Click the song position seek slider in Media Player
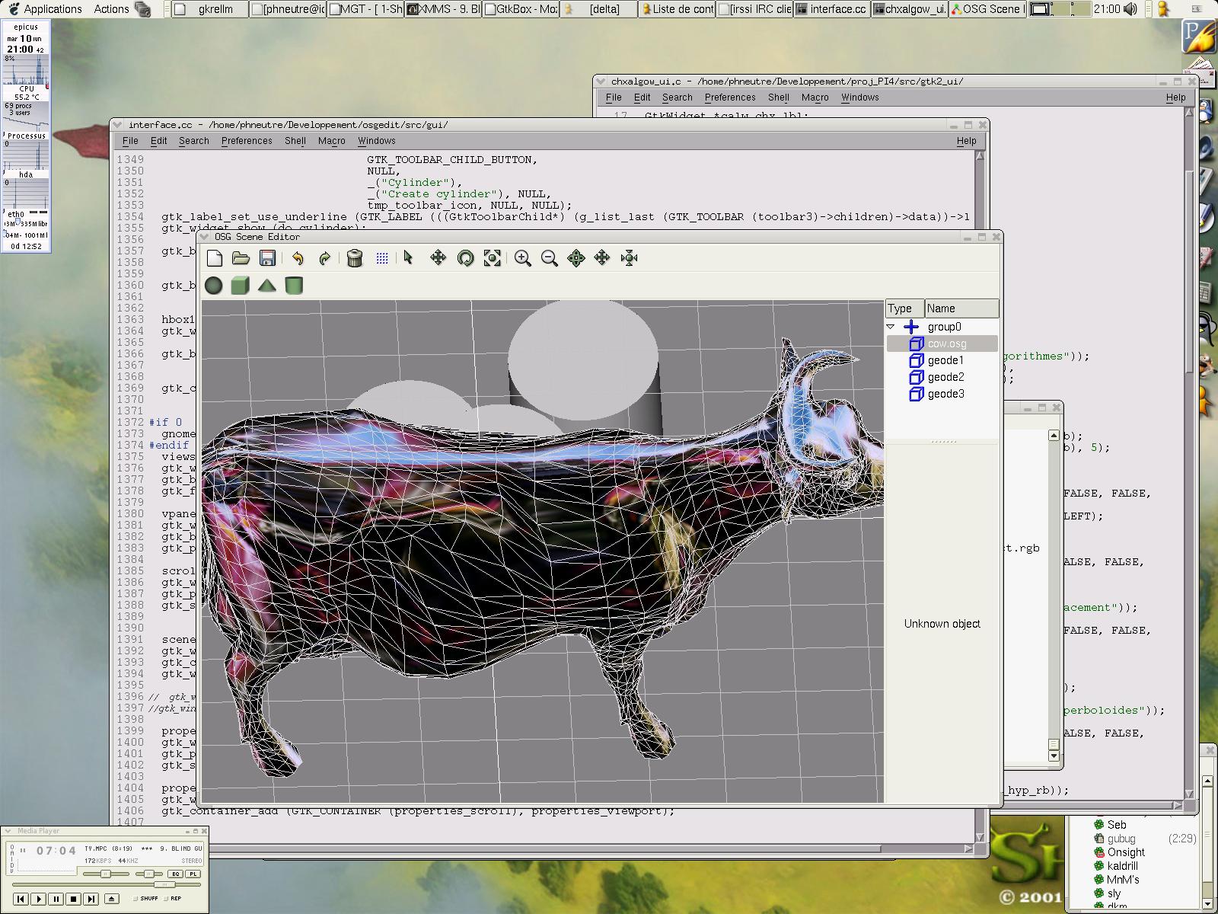1218x914 pixels. pyautogui.click(x=107, y=885)
